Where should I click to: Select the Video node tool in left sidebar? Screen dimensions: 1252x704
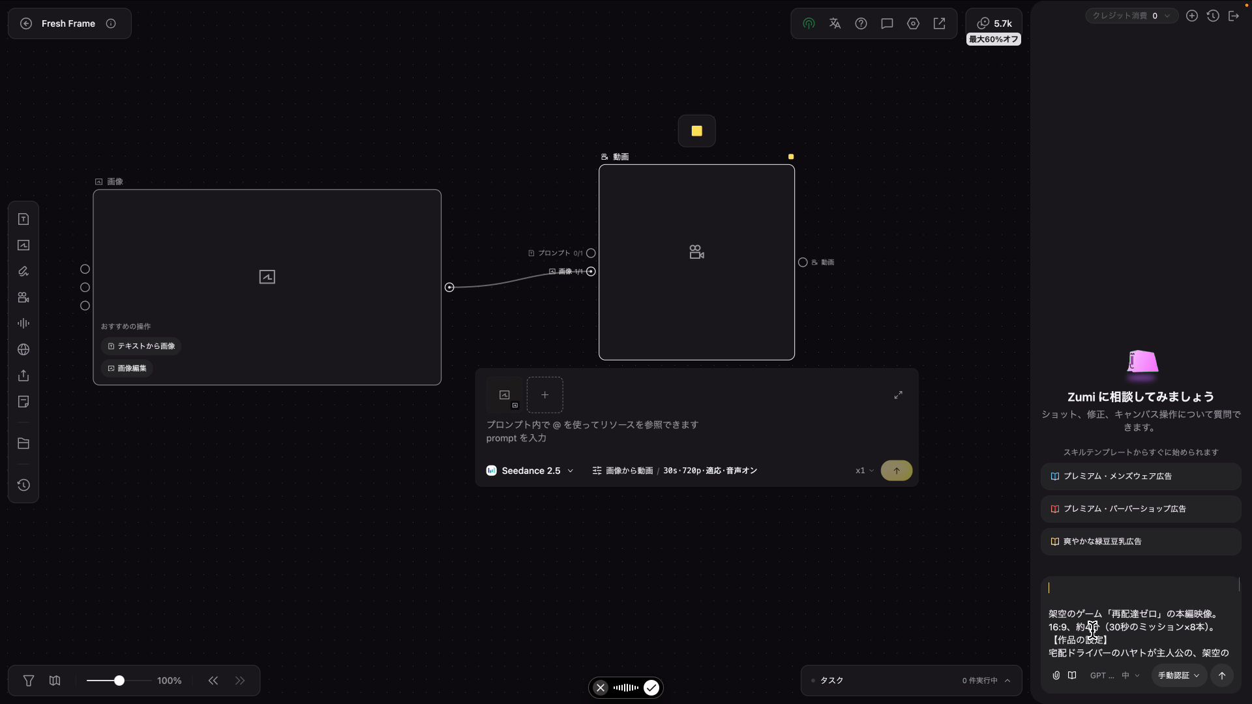tap(23, 297)
